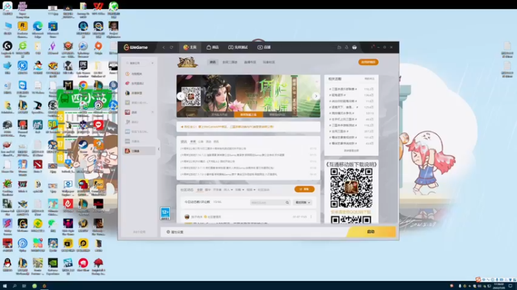Open the Origin desktop icon
The image size is (517, 290).
(98, 48)
